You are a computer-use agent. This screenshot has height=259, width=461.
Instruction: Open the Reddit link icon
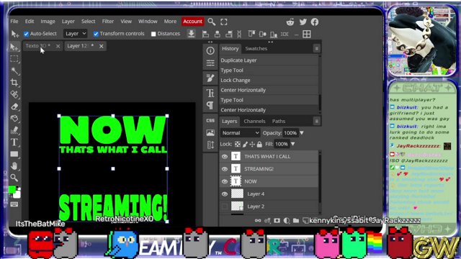tap(290, 22)
